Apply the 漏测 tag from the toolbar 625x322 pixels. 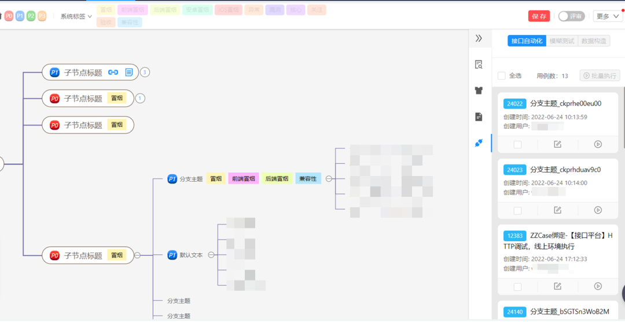(275, 10)
